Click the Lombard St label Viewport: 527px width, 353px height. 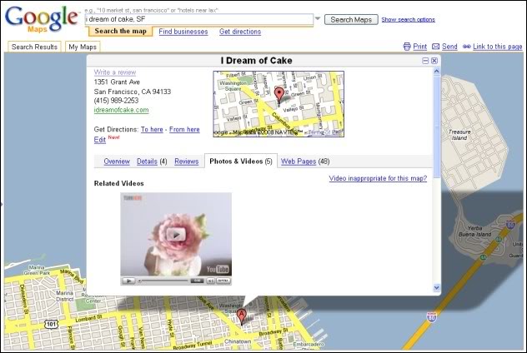click(88, 318)
